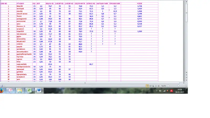210x118 pixels.
Task: Open Excel from the taskbar
Action: pos(30,91)
